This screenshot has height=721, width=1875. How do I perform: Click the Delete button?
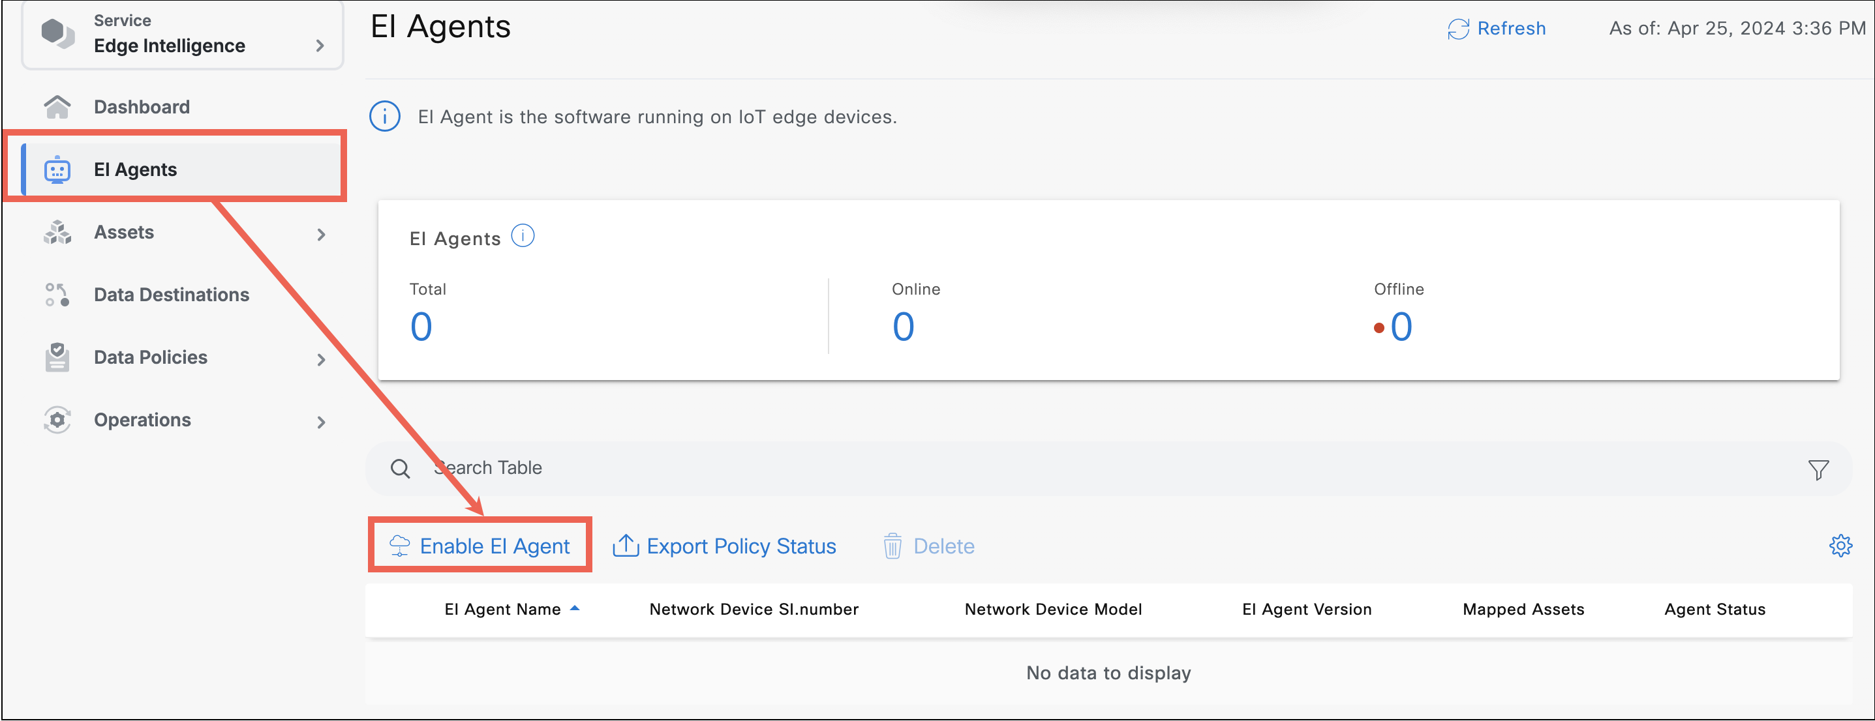929,546
